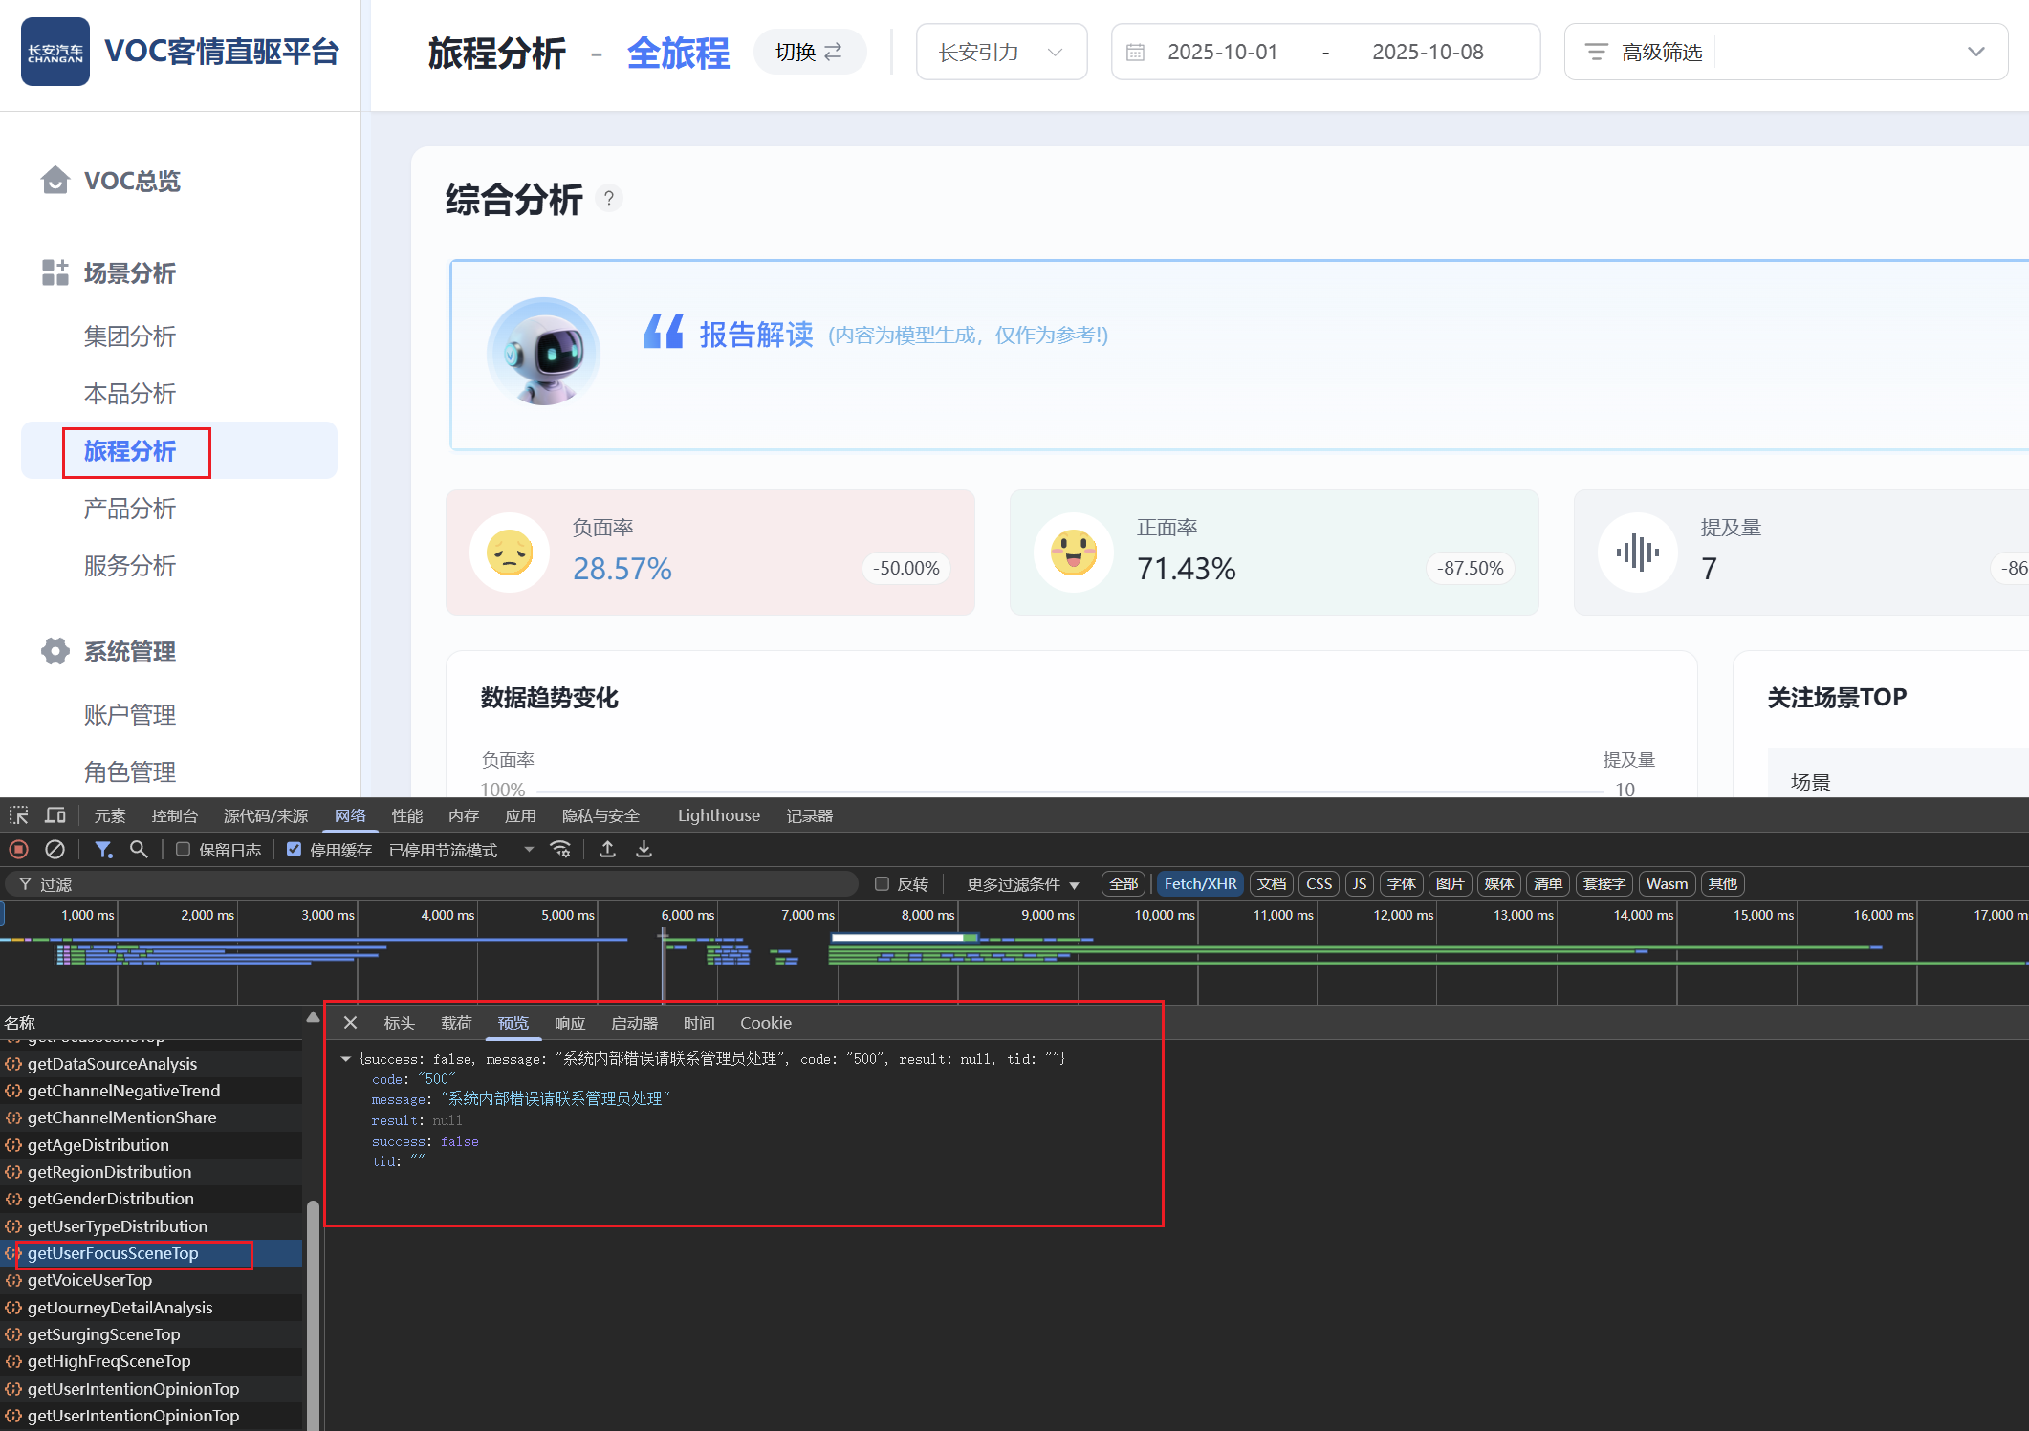Viewport: 2029px width, 1431px height.
Task: Open network search magnifier
Action: point(139,849)
